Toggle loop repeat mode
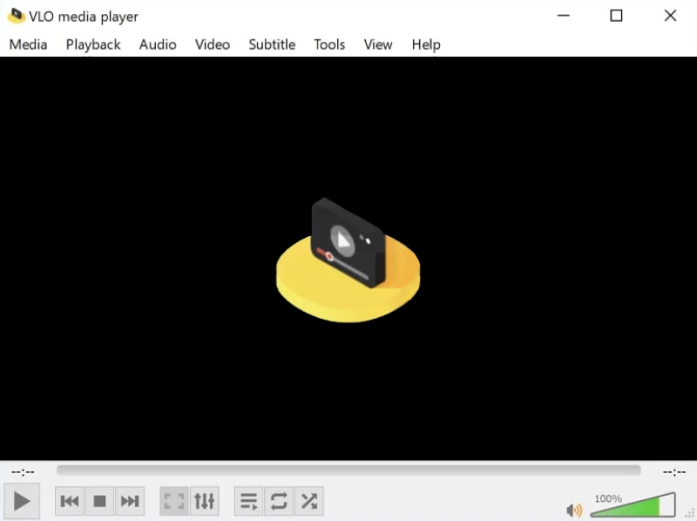 pos(279,501)
